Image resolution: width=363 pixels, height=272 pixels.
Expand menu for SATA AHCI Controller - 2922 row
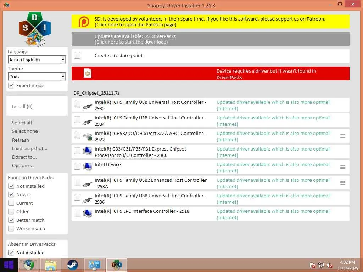[x=343, y=136]
